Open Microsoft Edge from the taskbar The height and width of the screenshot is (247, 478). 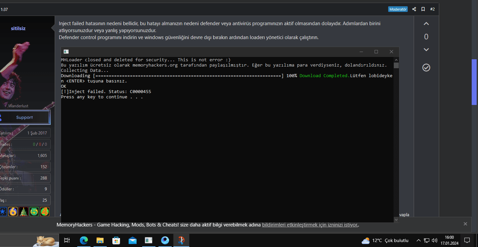click(x=84, y=241)
